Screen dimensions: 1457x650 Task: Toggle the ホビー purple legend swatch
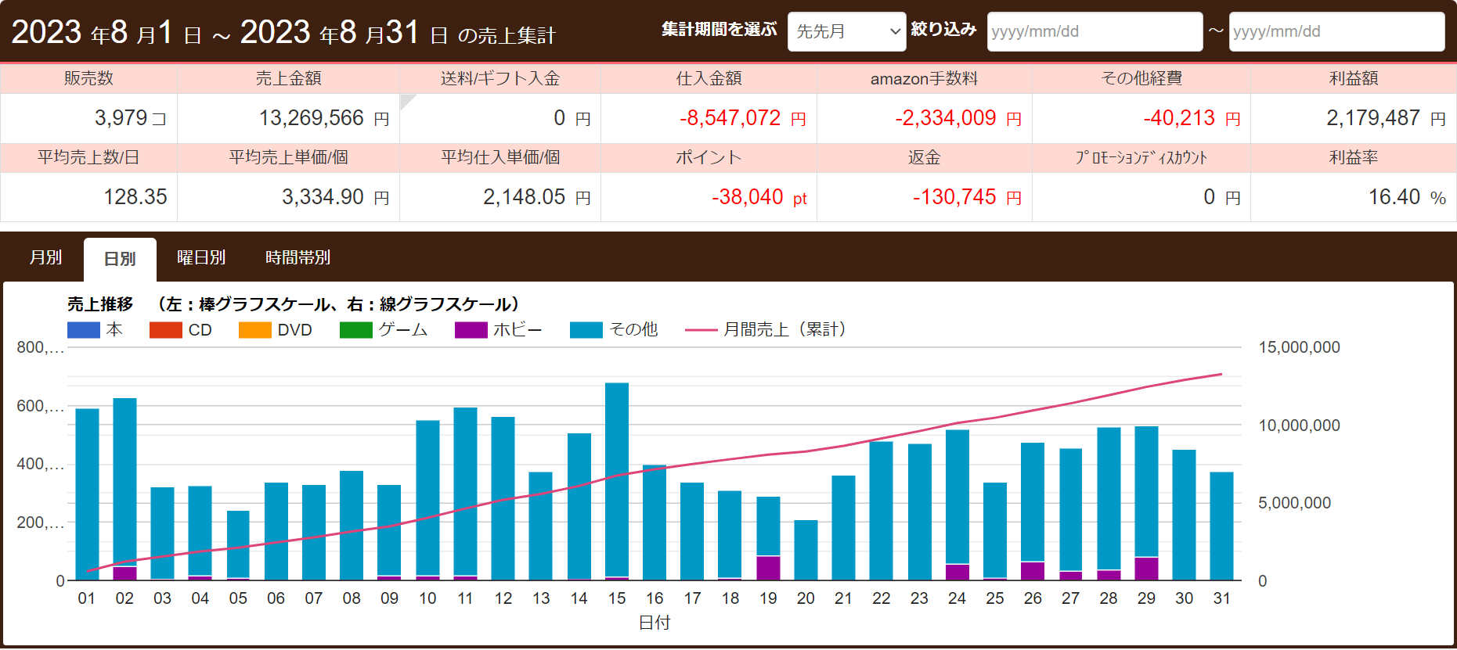point(471,330)
